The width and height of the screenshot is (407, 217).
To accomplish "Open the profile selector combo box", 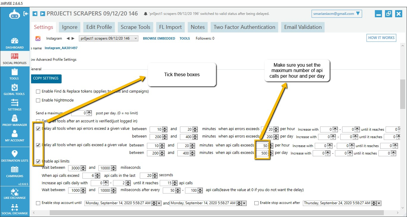I will point(109,38).
